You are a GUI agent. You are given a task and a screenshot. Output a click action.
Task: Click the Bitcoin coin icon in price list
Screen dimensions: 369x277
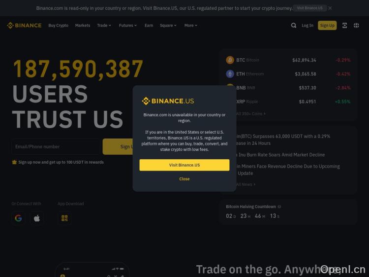[x=230, y=60]
